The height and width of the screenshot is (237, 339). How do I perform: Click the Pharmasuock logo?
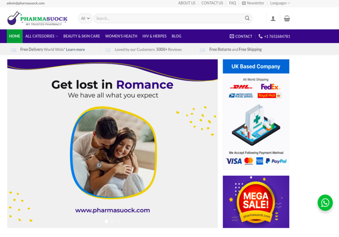pyautogui.click(x=37, y=18)
